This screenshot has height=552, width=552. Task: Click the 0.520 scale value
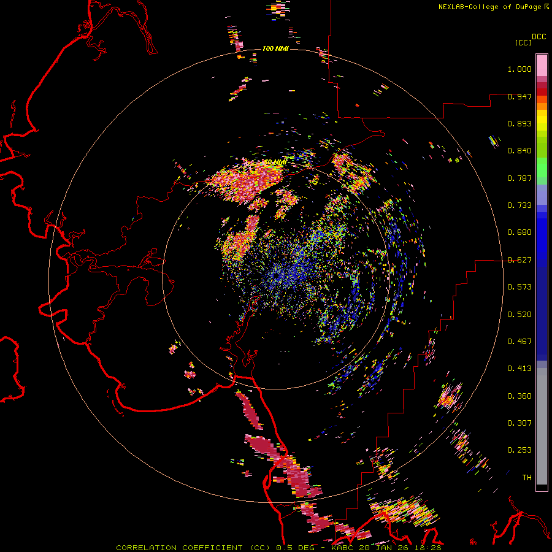coord(519,315)
